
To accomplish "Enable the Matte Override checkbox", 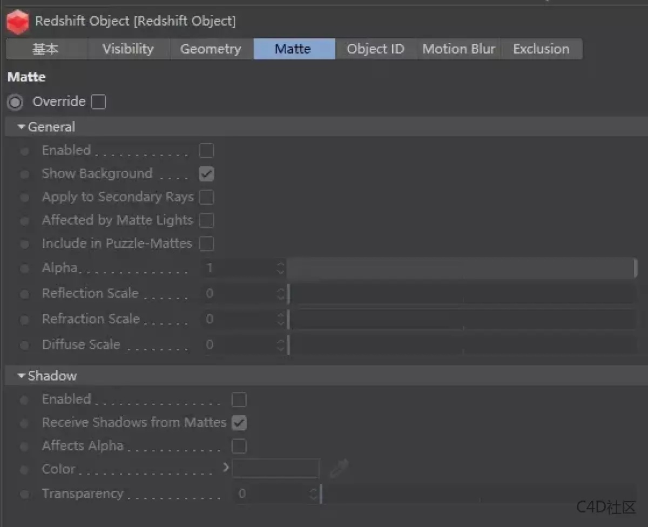I will point(98,102).
